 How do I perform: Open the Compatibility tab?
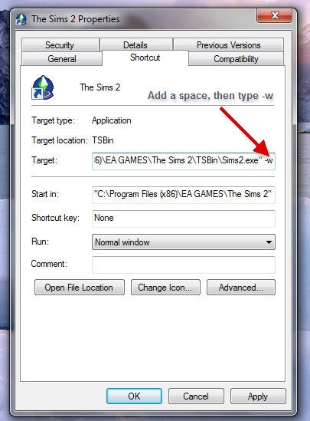click(x=236, y=59)
